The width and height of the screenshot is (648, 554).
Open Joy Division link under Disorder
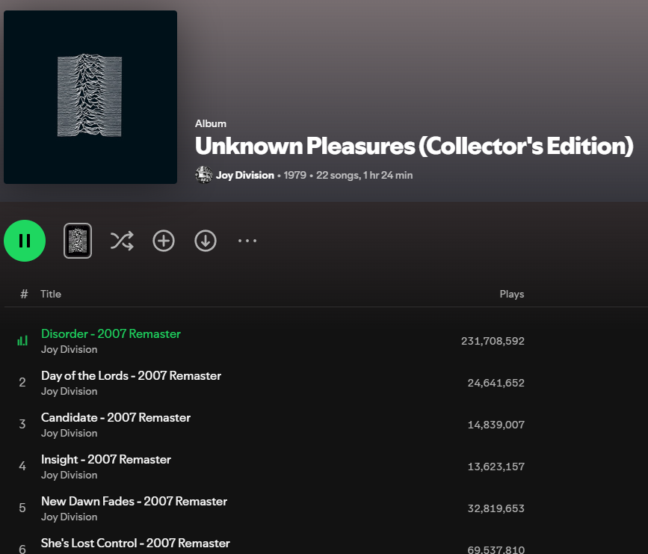coord(69,350)
